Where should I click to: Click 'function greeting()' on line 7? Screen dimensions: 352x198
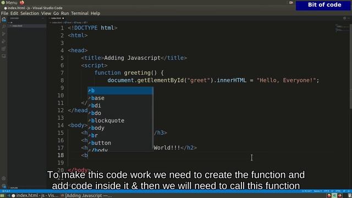tap(125, 73)
